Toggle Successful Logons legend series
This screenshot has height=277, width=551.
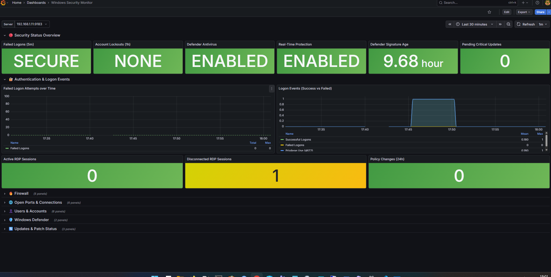click(298, 140)
